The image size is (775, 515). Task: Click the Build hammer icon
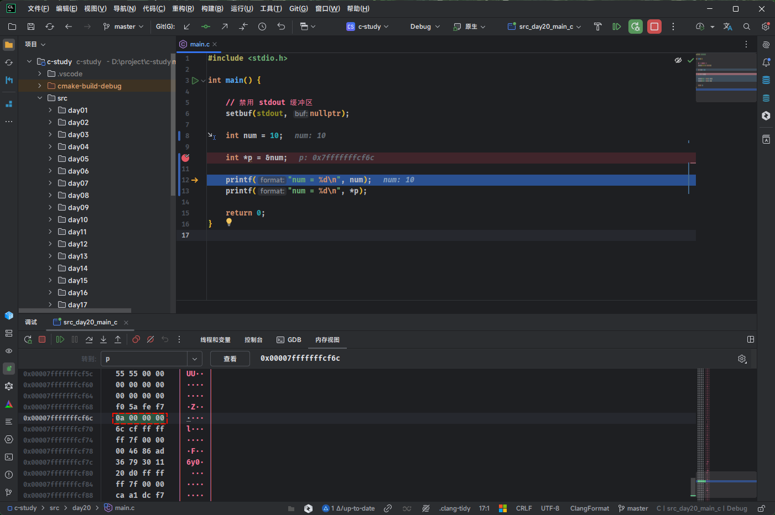pos(597,27)
